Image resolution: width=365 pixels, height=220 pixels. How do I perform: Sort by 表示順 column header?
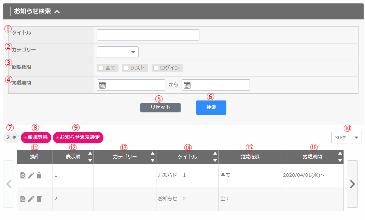(73, 157)
